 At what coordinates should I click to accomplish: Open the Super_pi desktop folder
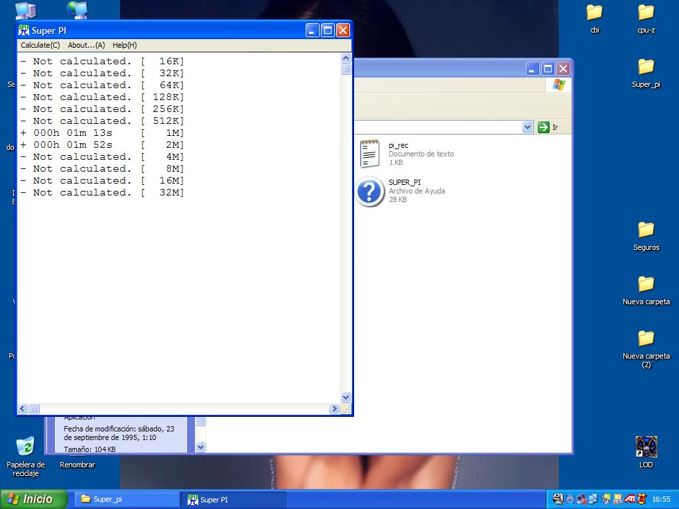(646, 67)
